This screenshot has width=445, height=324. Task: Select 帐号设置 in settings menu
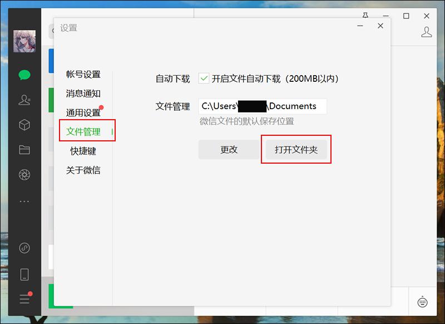tap(83, 75)
